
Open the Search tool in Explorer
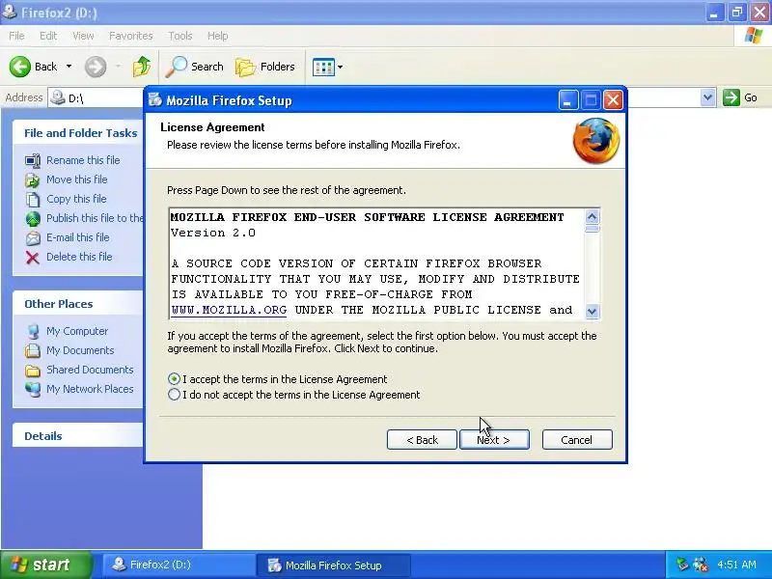[x=195, y=67]
